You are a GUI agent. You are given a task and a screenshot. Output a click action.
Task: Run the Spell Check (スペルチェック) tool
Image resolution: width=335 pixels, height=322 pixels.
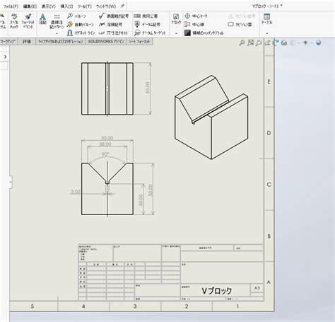tap(14, 21)
